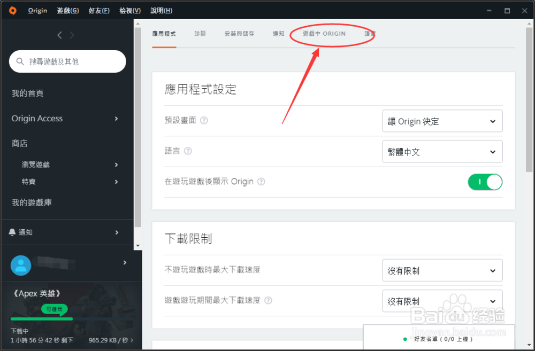Click the sidebar vertical scrollbar
Viewport: 535px width, 351px height.
tap(138, 128)
